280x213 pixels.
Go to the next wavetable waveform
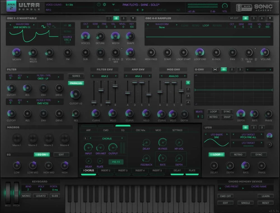click(34, 25)
